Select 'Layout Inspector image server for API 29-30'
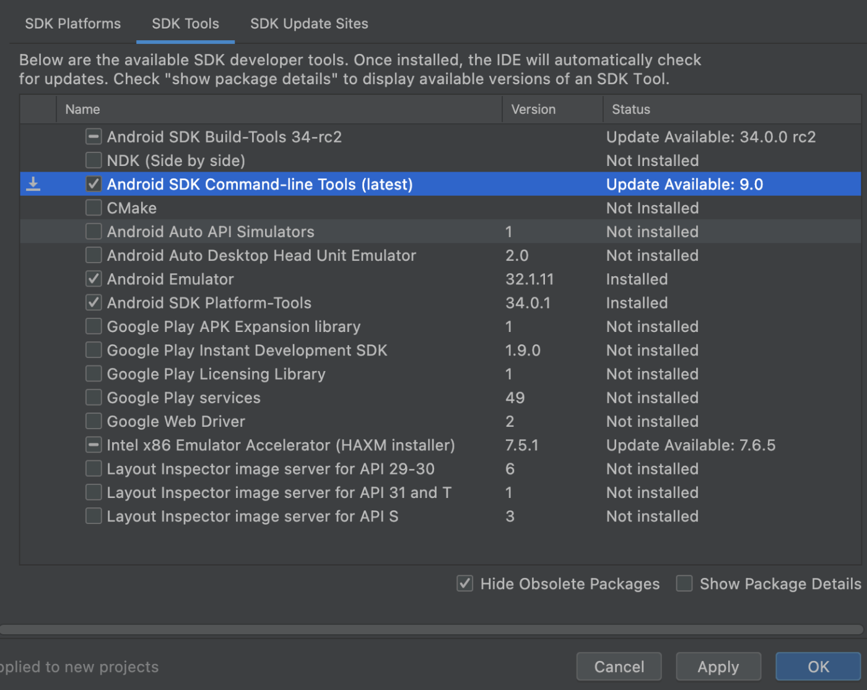Image resolution: width=867 pixels, height=690 pixels. [271, 469]
